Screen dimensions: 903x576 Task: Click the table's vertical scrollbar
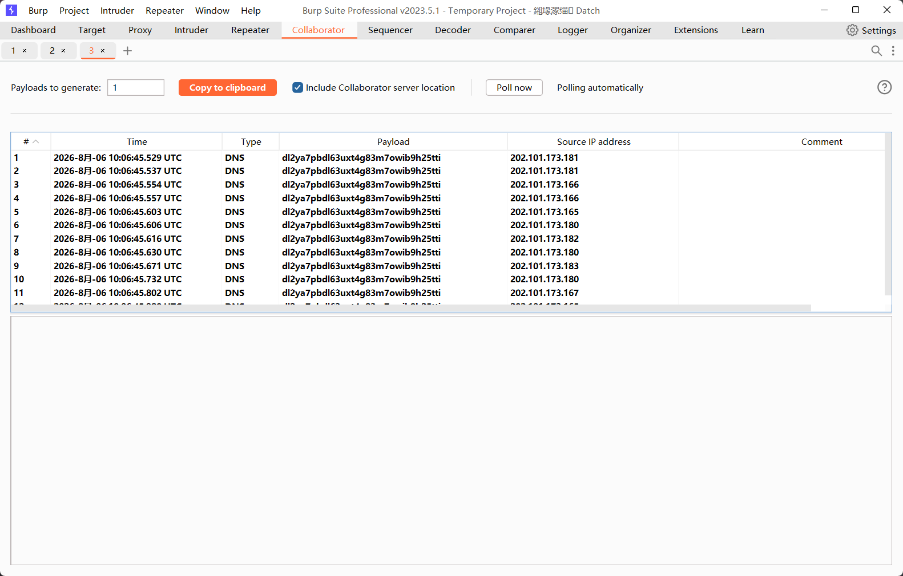888,214
